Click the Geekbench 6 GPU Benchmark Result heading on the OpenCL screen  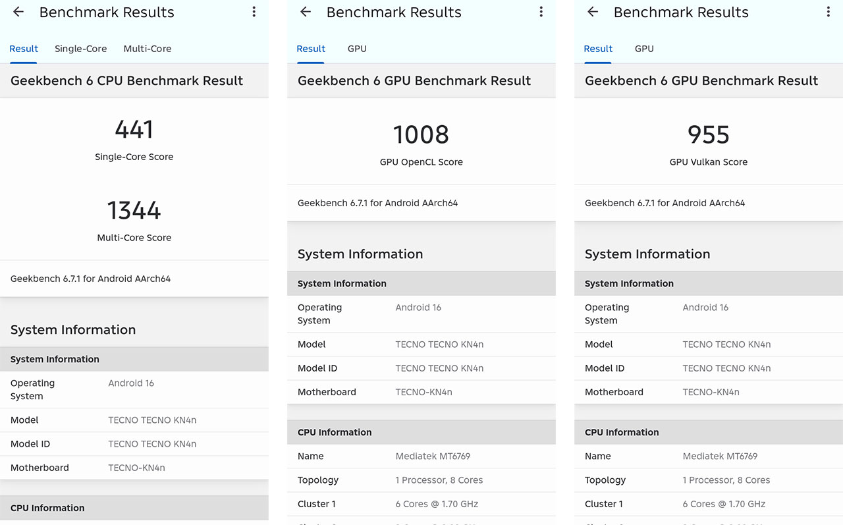(414, 81)
